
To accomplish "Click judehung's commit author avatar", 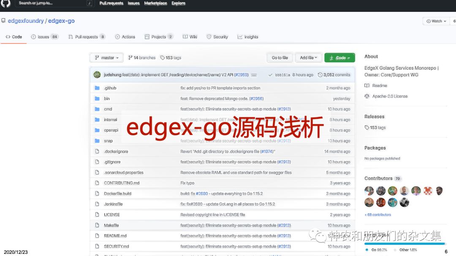I will point(97,75).
